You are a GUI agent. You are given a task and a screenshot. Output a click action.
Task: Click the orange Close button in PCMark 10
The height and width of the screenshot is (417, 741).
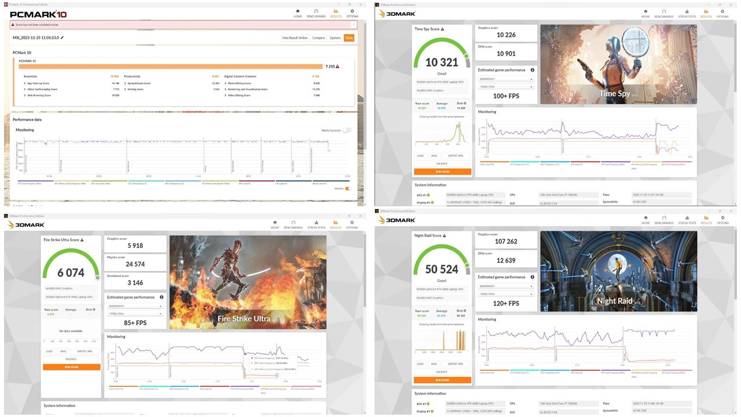click(349, 38)
